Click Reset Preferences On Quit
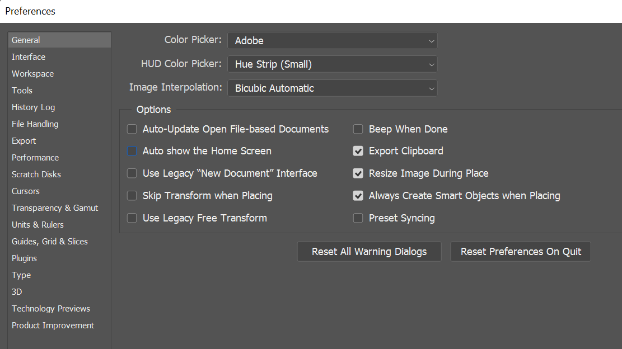Viewport: 622px width, 349px height. (520, 251)
